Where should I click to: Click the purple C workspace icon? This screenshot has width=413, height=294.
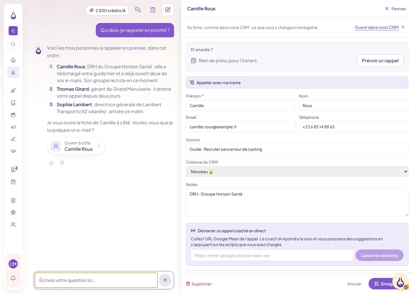click(13, 31)
